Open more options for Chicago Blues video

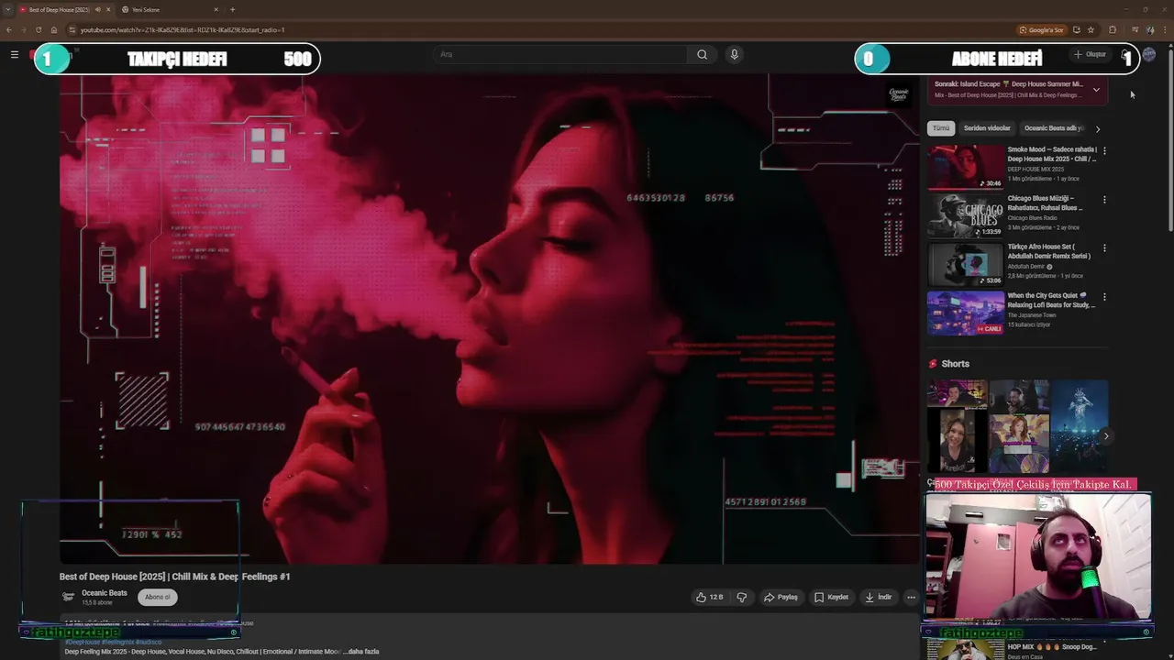(x=1104, y=199)
